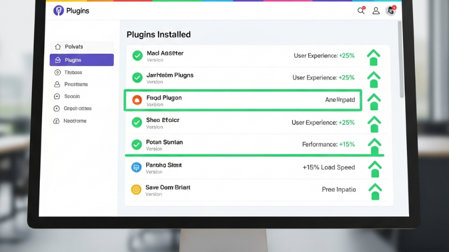The width and height of the screenshot is (449, 252).
Task: Select the Save Dem Briart plugin name
Action: (168, 188)
